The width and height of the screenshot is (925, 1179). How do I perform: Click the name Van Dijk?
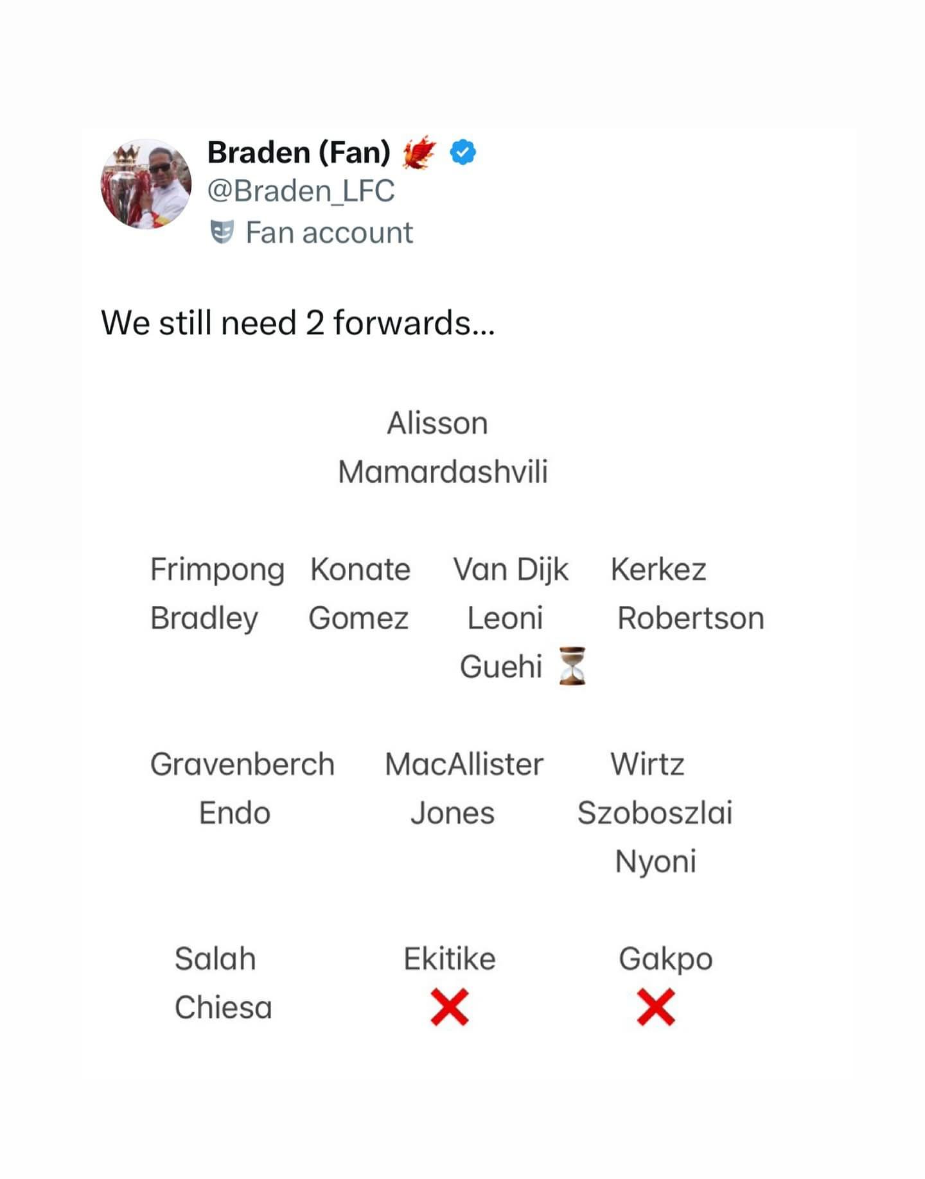coord(511,570)
